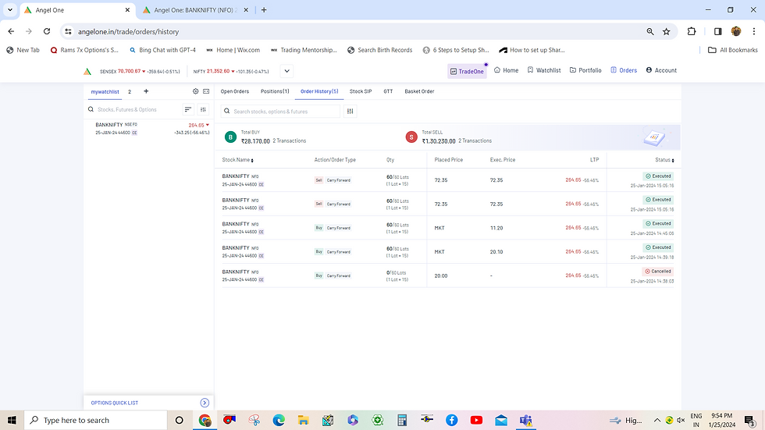Screen dimensions: 765x430
Task: Open the Sell order executed at 15:05:16
Action: 447,204
